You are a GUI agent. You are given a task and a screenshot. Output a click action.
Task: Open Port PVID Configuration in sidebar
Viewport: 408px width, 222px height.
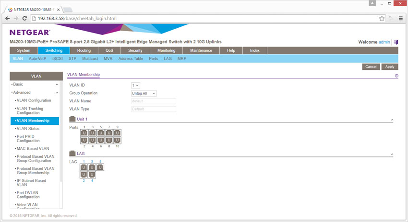coord(28,138)
